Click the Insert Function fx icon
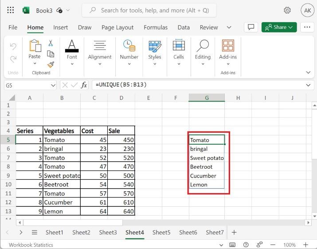This screenshot has height=249, width=317. click(84, 85)
